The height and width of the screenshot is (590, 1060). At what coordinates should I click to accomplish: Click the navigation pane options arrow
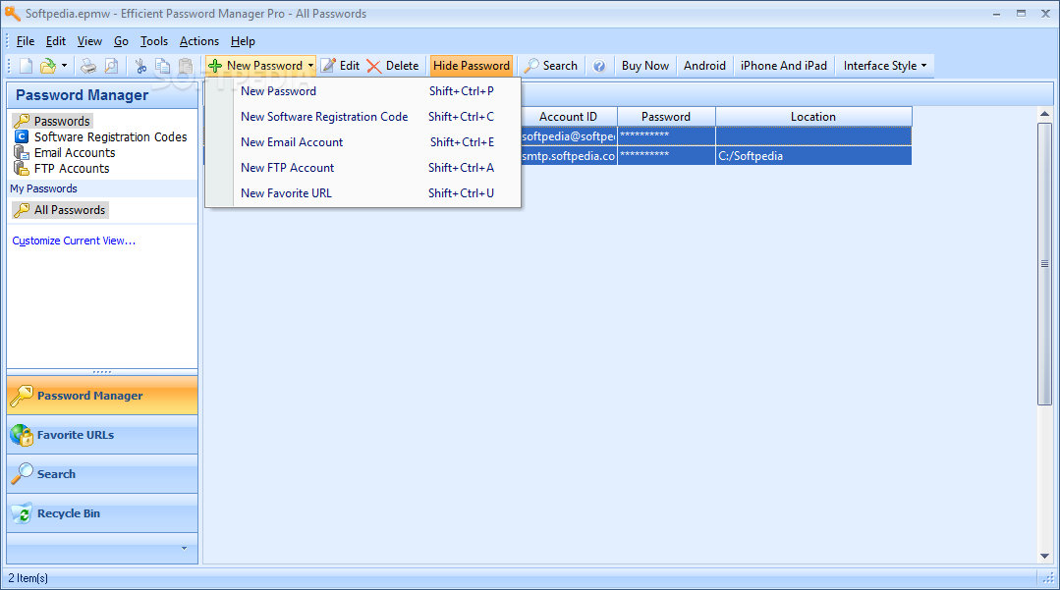(184, 548)
